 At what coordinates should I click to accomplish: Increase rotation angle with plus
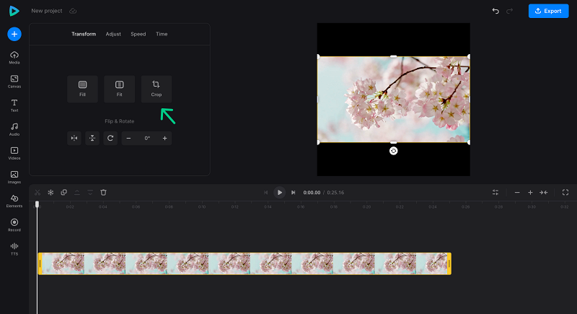tap(165, 138)
